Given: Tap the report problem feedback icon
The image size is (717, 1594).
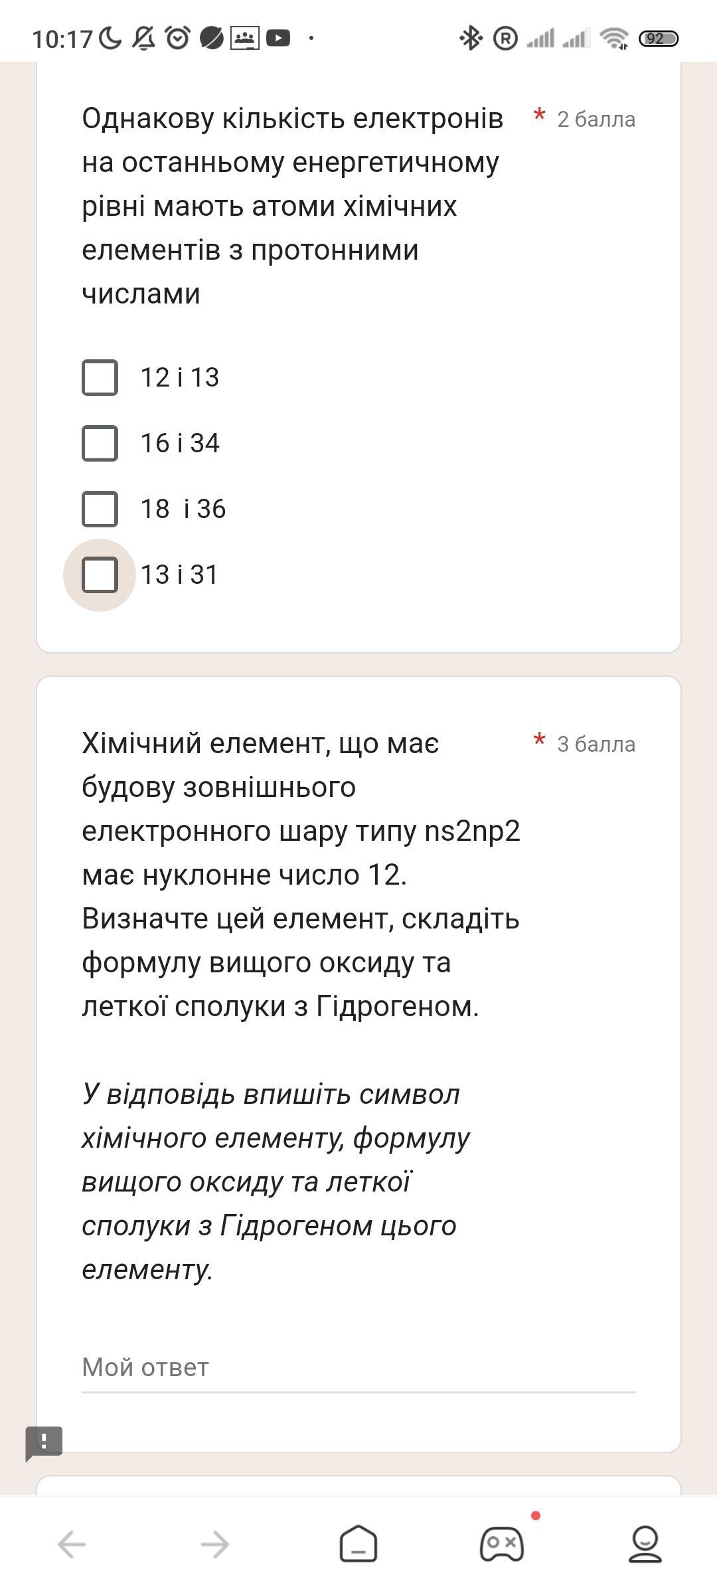Looking at the screenshot, I should pos(44,1443).
